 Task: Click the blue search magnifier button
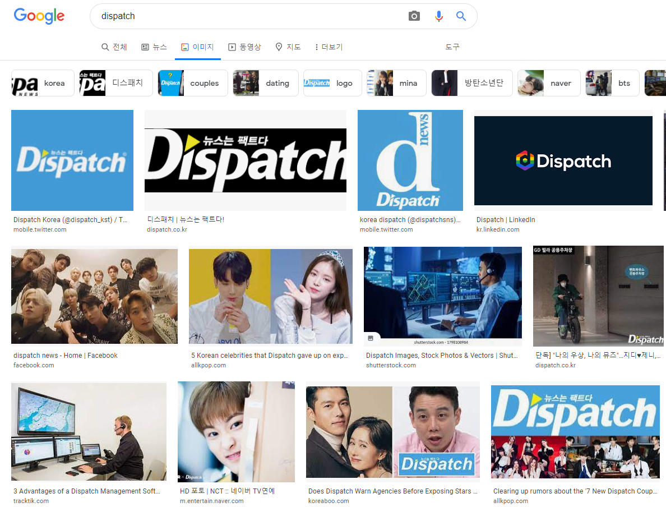click(461, 16)
